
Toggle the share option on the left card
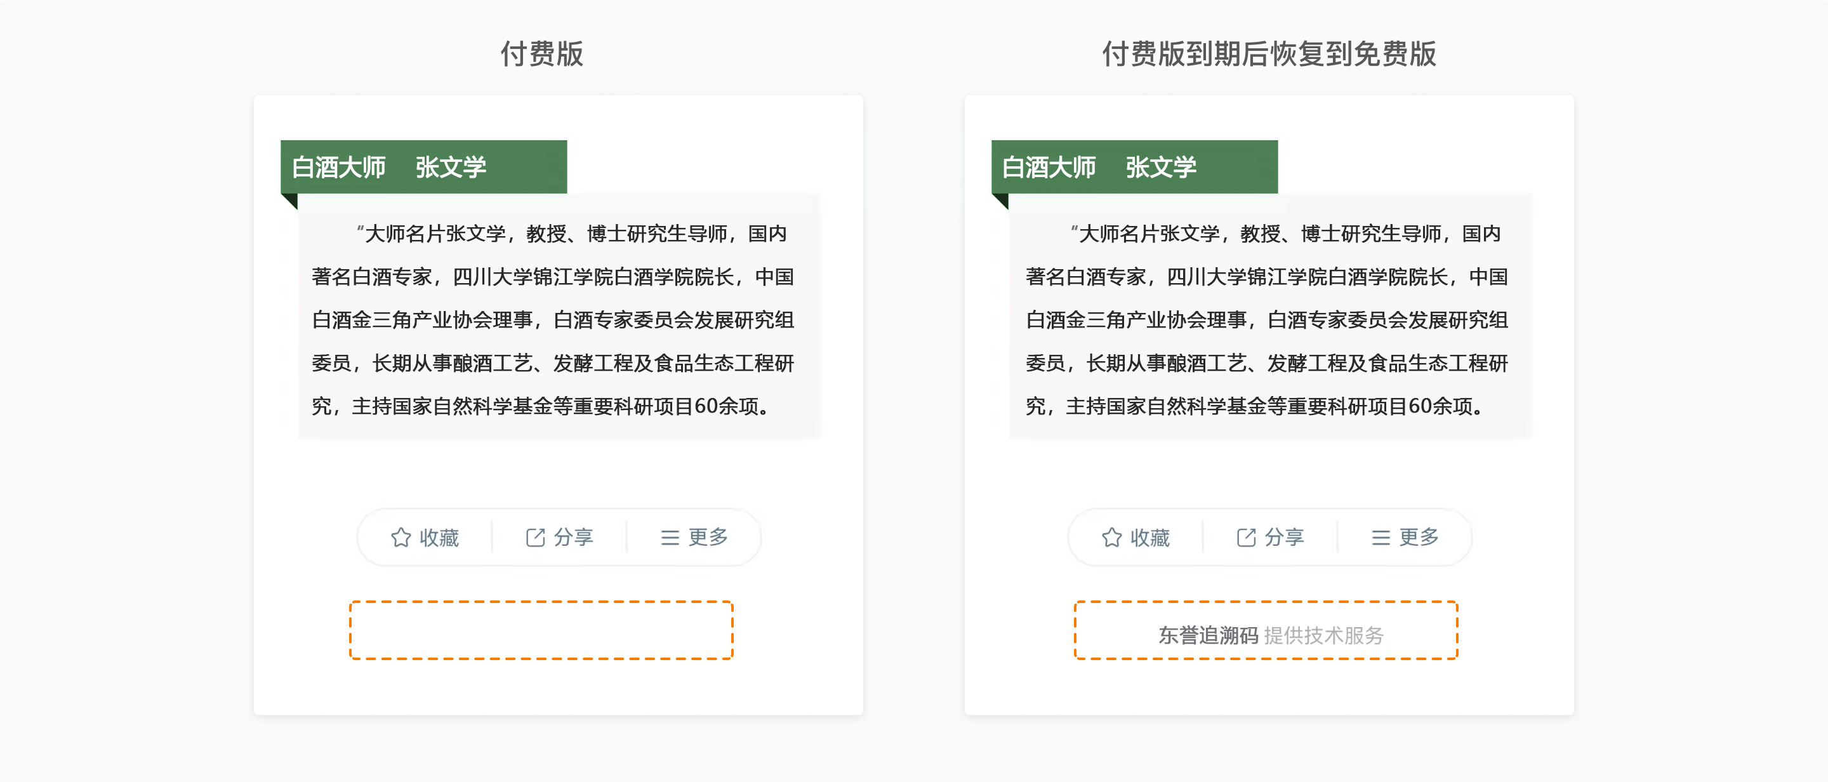tap(562, 538)
